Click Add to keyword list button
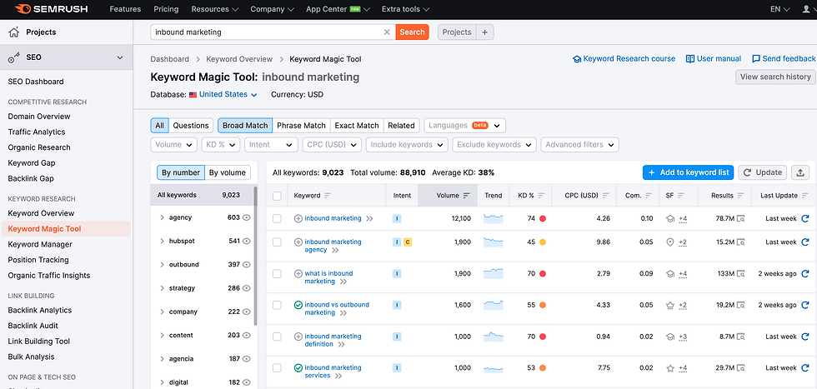This screenshot has width=817, height=389. point(689,172)
